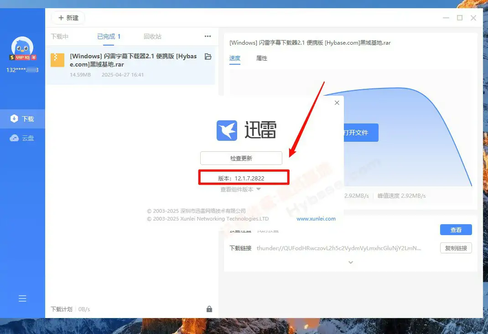
Task: Open the www.xunlei.com link
Action: click(316, 219)
